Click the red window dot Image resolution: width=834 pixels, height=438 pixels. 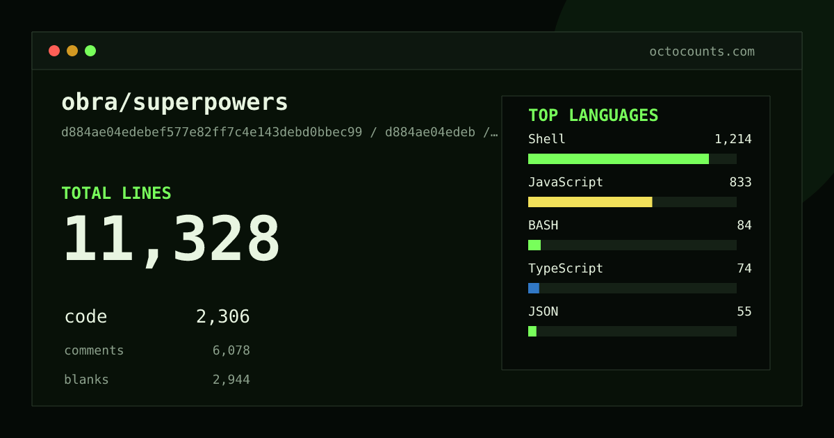(x=54, y=51)
